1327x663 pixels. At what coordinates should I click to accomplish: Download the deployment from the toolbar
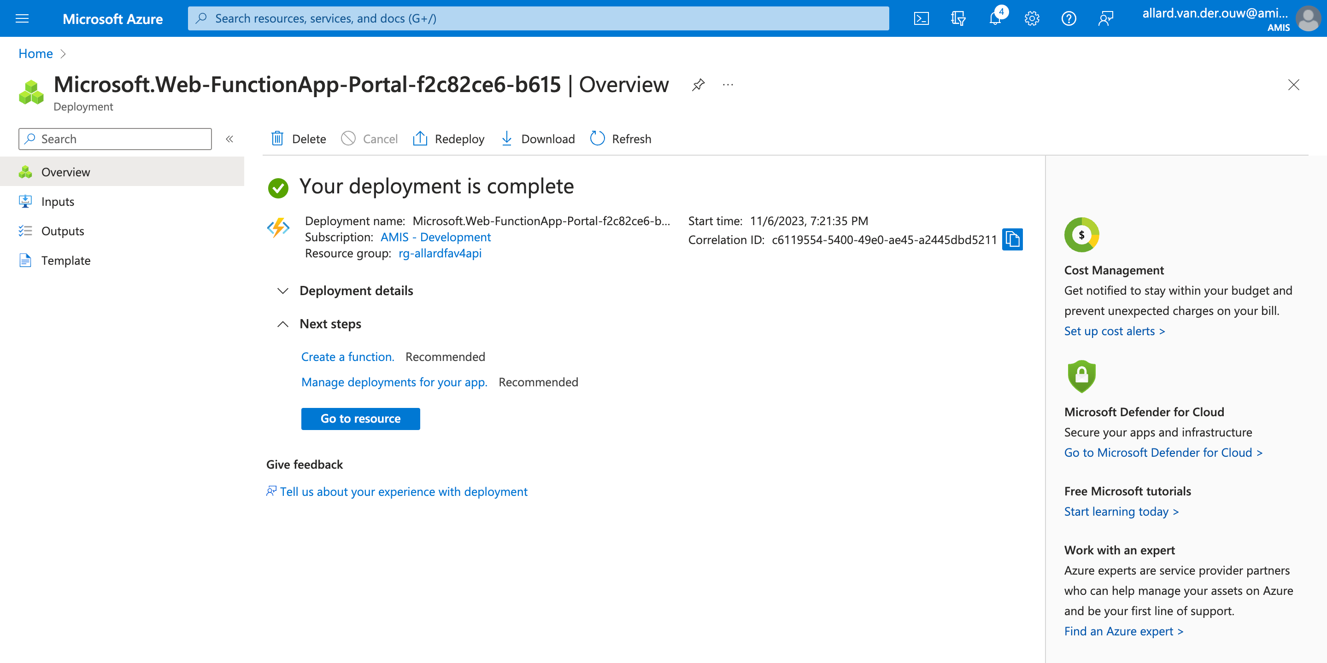click(538, 139)
